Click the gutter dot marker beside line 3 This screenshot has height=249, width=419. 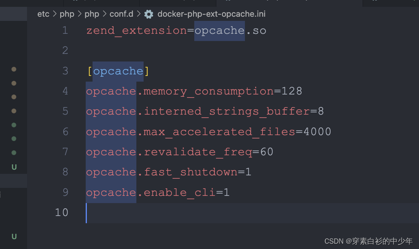point(14,69)
